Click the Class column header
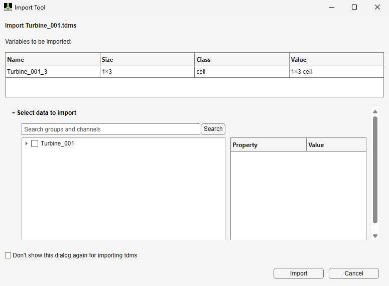This screenshot has height=286, width=389. click(x=242, y=60)
